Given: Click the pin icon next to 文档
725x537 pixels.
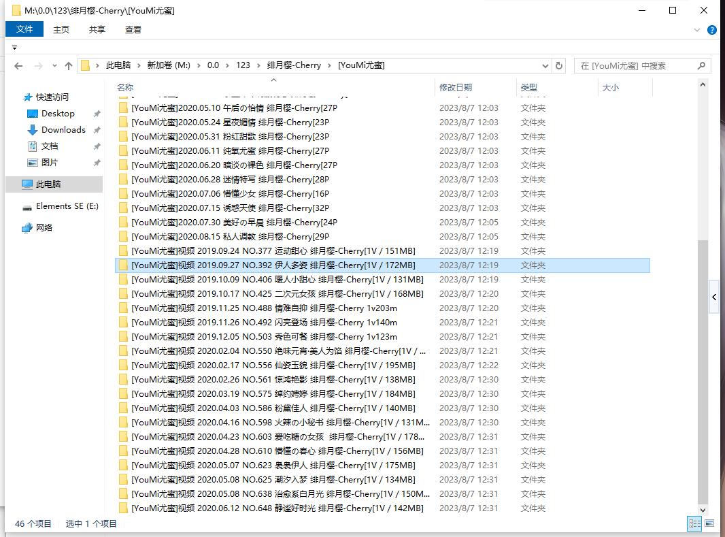Looking at the screenshot, I should tap(97, 146).
